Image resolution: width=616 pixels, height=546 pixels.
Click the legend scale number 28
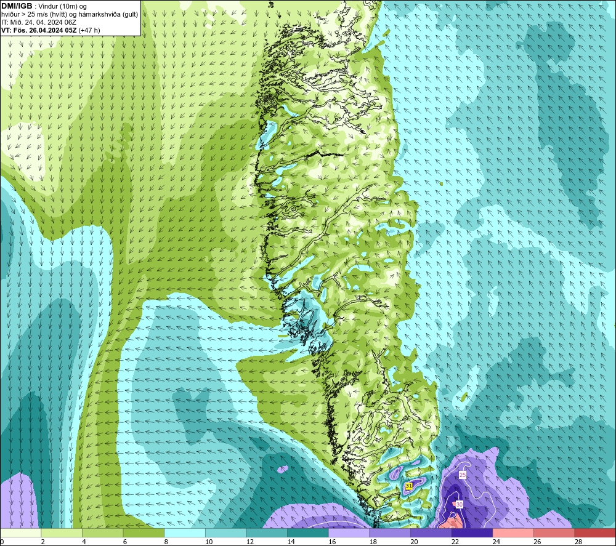click(578, 542)
